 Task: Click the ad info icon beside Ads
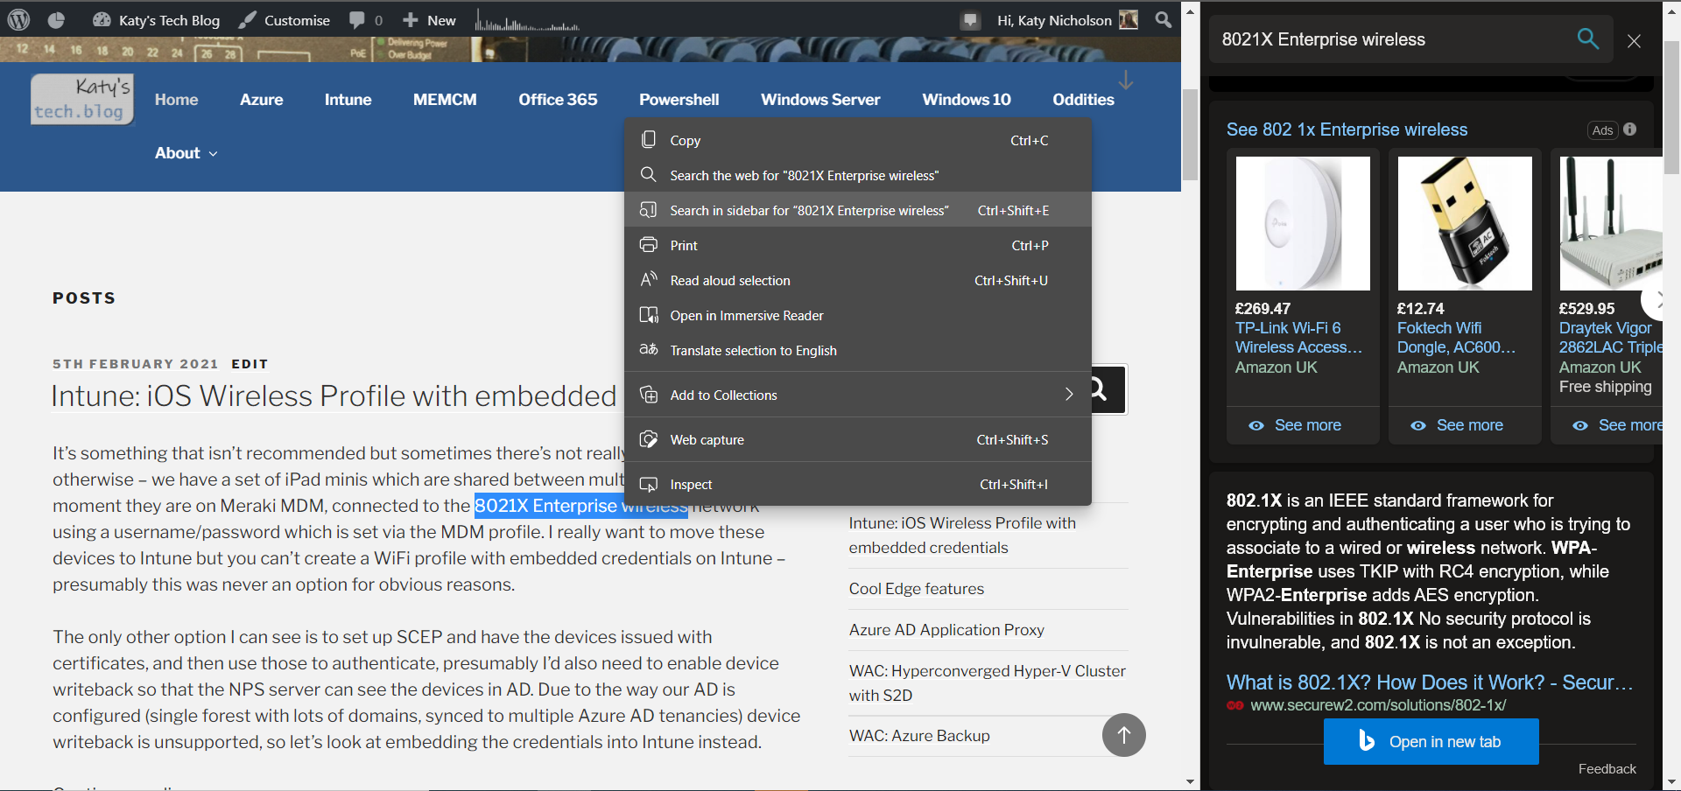click(1629, 129)
